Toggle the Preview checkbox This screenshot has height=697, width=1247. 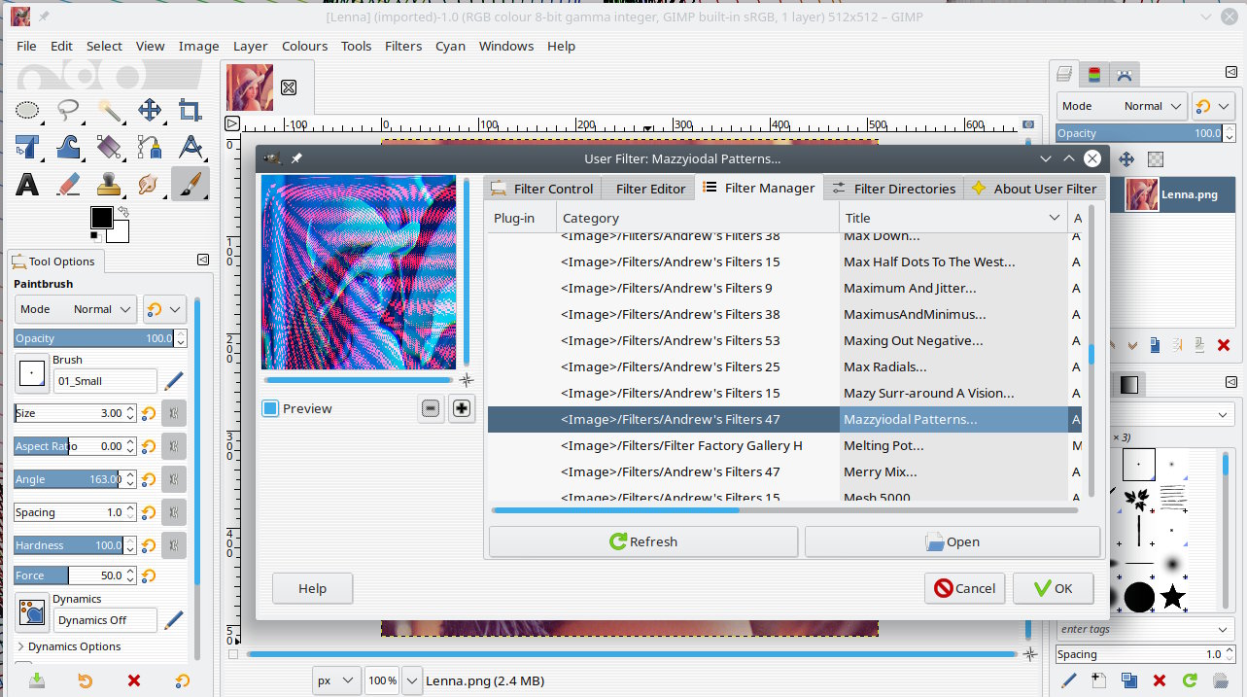(x=270, y=408)
